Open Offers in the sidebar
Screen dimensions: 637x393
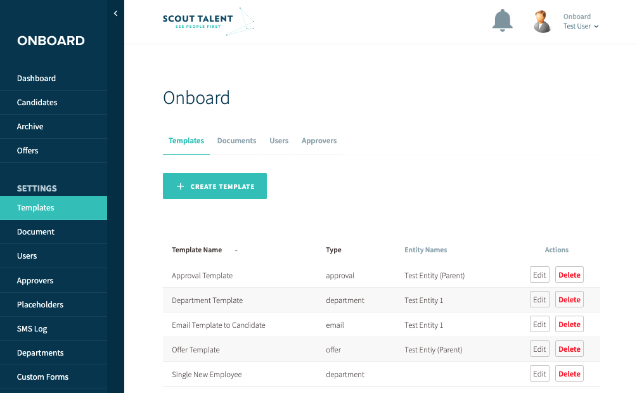(54, 150)
